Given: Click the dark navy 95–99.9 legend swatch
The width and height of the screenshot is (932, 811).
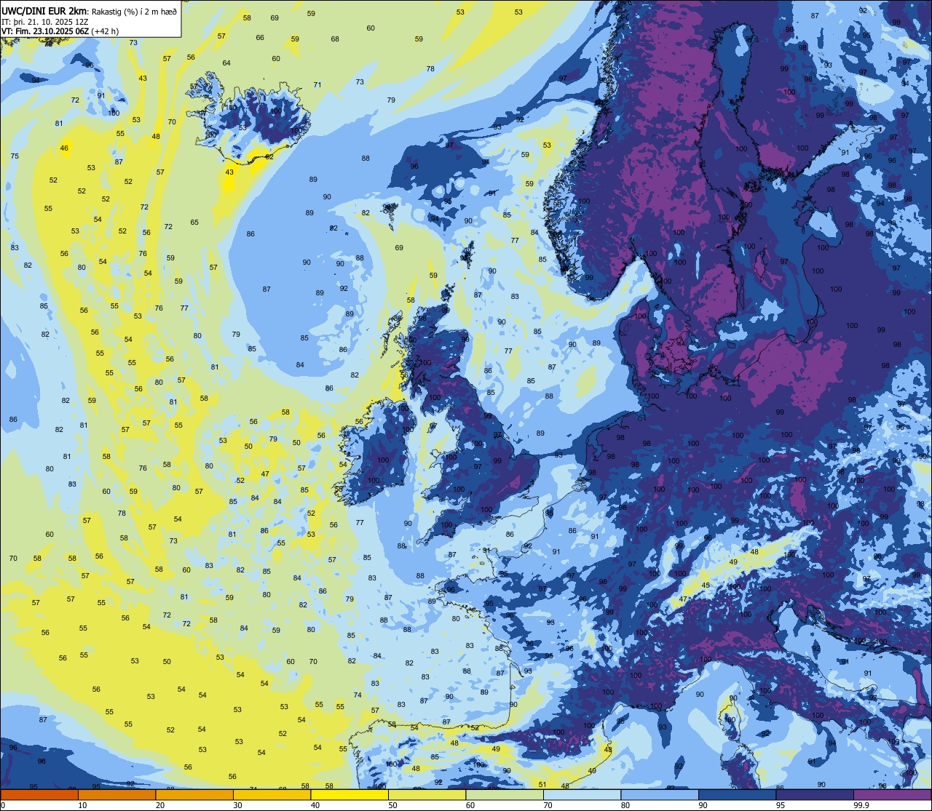Looking at the screenshot, I should pyautogui.click(x=815, y=794).
